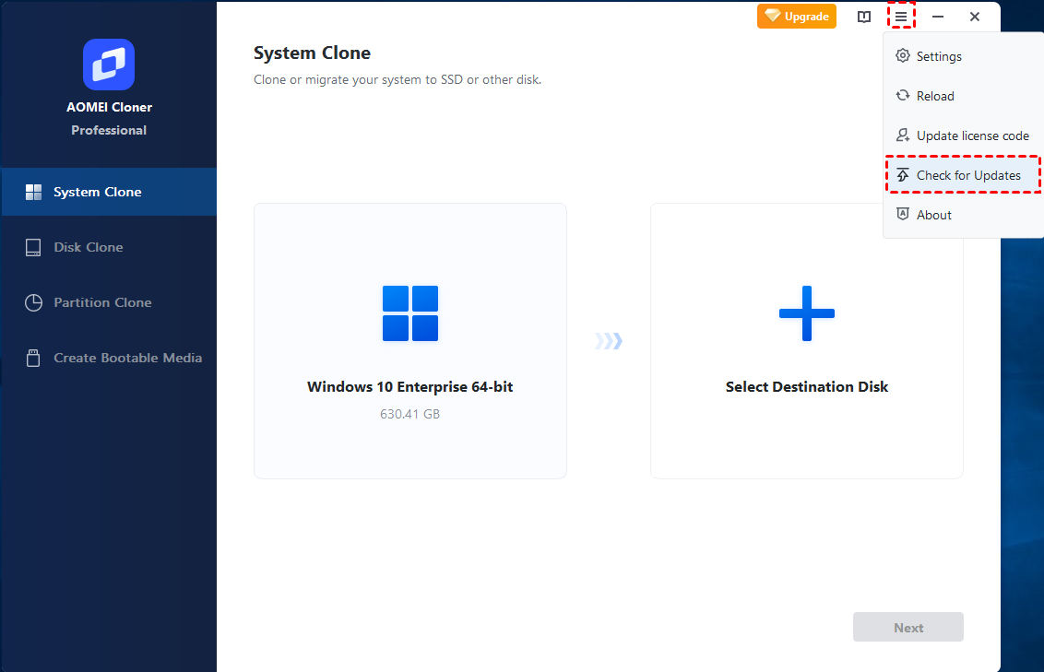Click the blue plus destination icon
1044x672 pixels.
click(807, 313)
